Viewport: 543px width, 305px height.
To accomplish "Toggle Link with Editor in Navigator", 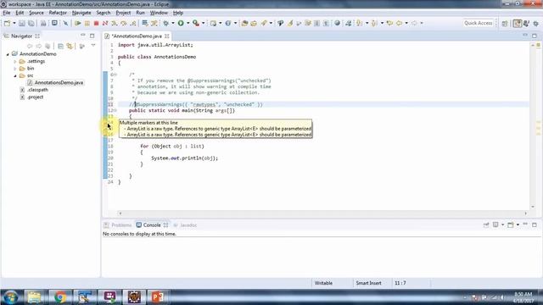I will pyautogui.click(x=70, y=46).
